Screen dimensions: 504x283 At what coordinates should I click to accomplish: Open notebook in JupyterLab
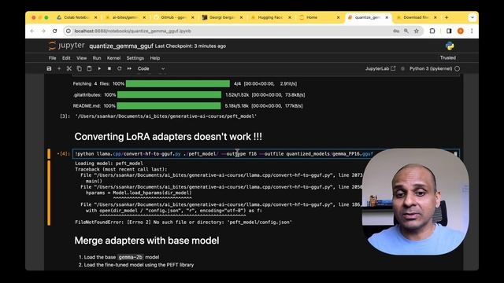tap(380, 68)
